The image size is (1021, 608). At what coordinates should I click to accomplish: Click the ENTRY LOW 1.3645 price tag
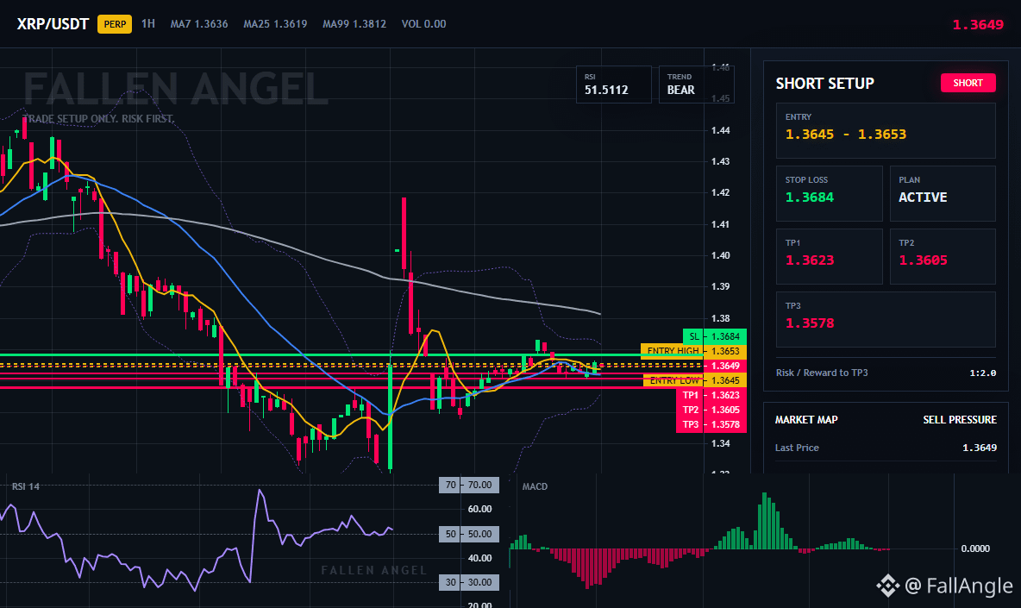coord(695,380)
